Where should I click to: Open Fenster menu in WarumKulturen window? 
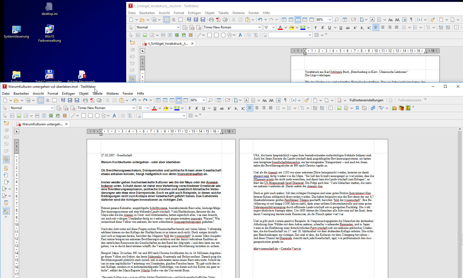(128, 94)
